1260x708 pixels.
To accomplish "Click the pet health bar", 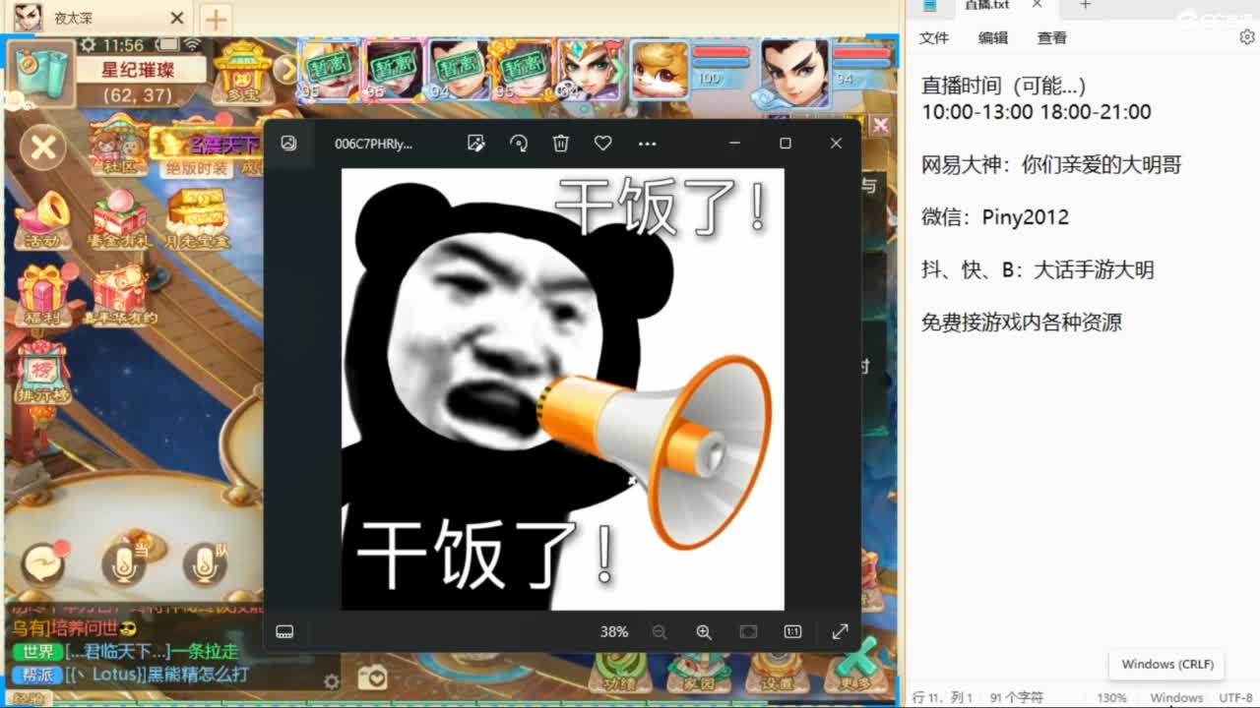I will pyautogui.click(x=720, y=51).
